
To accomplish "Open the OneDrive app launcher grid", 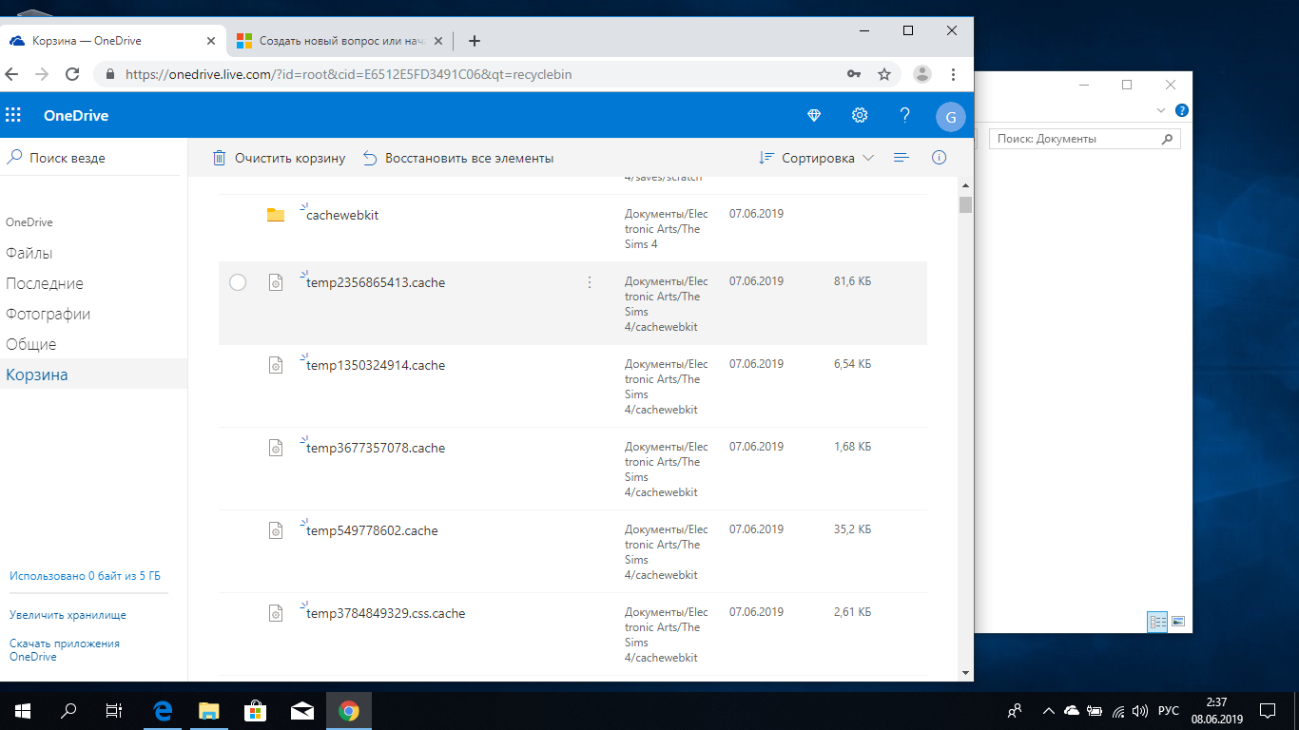I will pyautogui.click(x=13, y=116).
